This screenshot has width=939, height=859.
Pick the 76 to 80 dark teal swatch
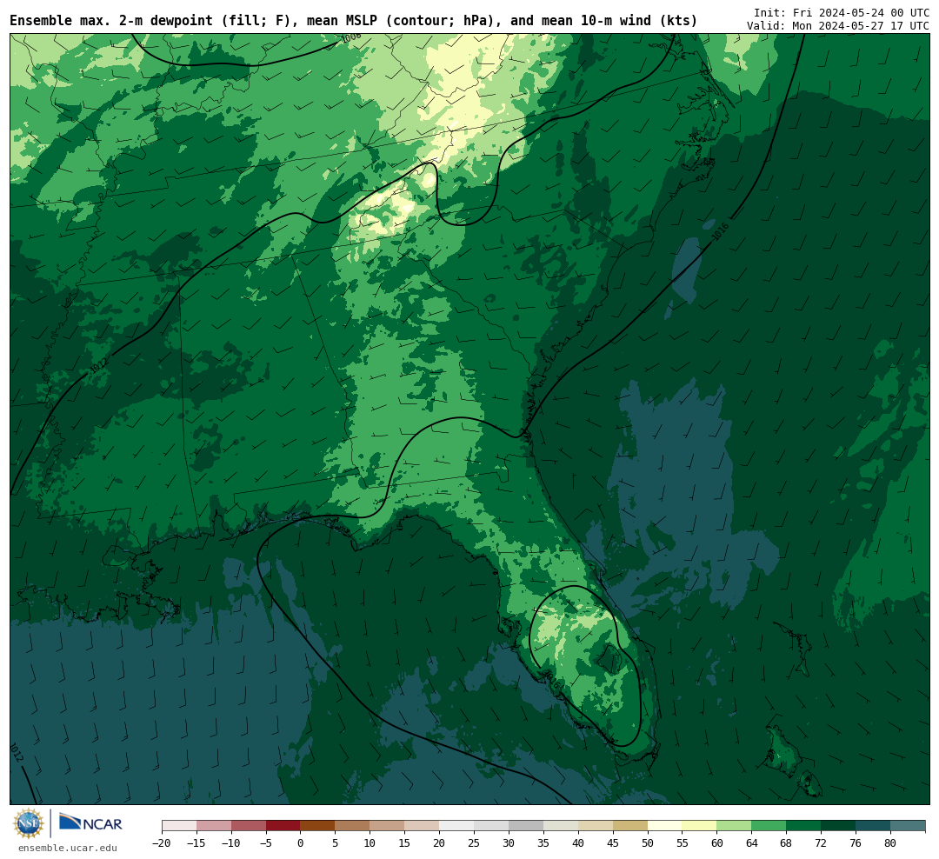[x=874, y=826]
